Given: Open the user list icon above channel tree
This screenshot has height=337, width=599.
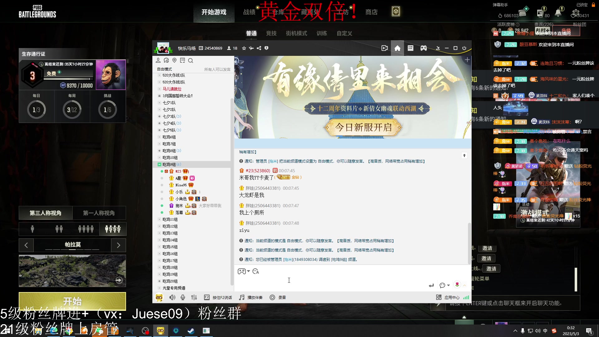Looking at the screenshot, I should coord(158,60).
